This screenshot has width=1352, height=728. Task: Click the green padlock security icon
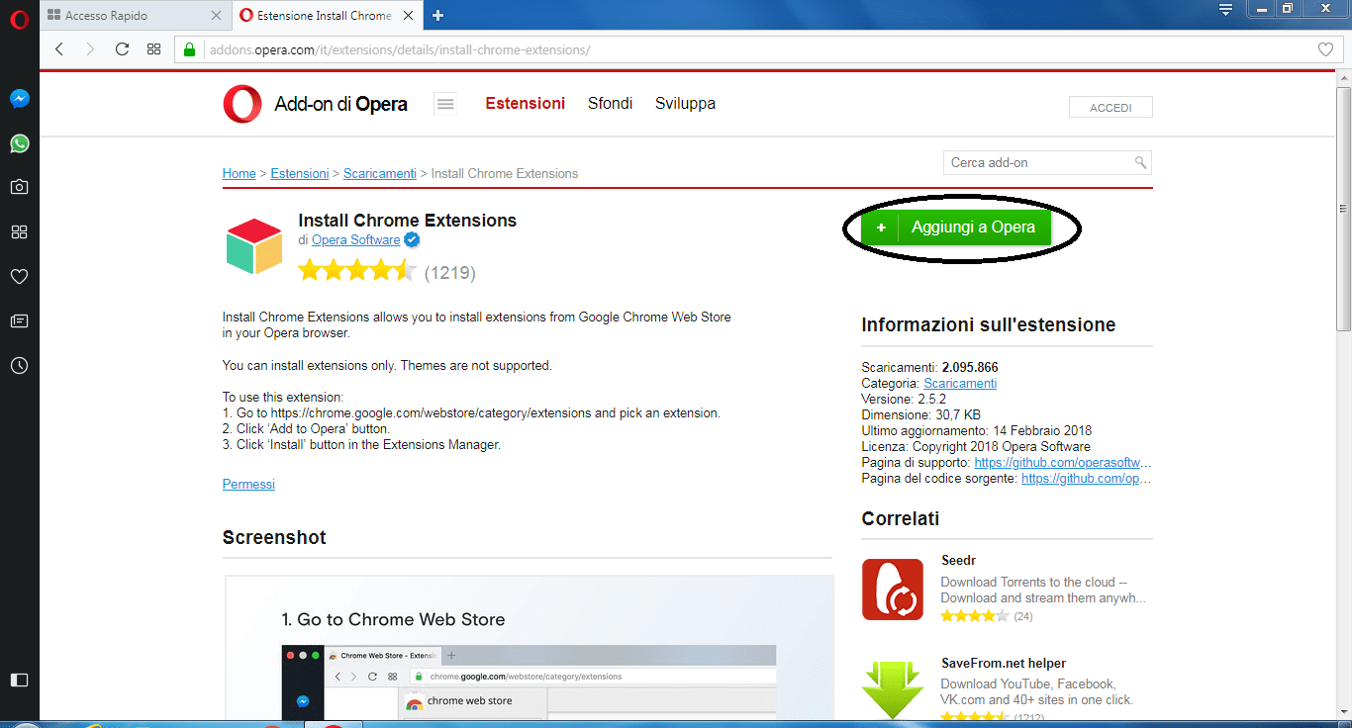[191, 48]
